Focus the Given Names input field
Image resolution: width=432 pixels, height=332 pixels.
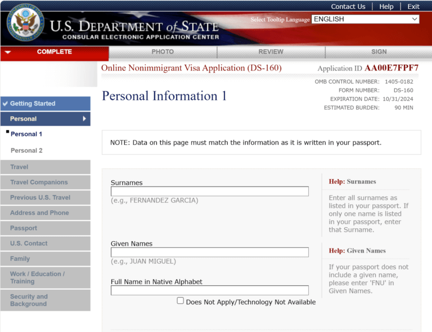click(209, 253)
